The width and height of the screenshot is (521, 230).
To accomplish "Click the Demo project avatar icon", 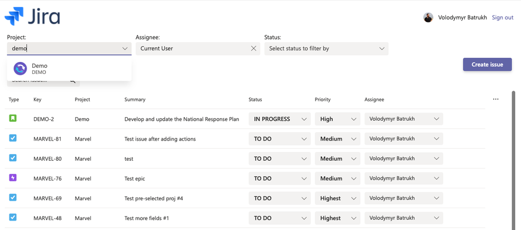I will tap(20, 68).
